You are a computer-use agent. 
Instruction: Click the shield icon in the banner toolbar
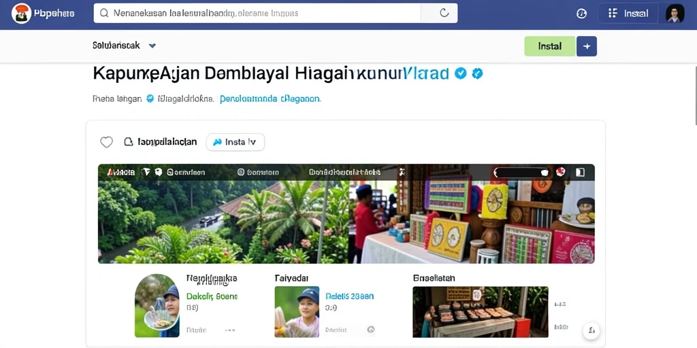tap(158, 172)
